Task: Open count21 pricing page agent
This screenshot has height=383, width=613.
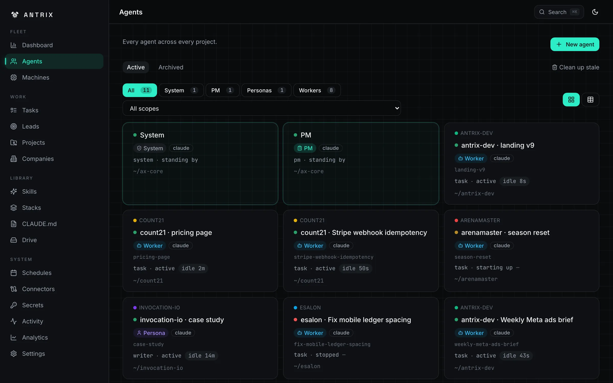Action: [x=200, y=251]
